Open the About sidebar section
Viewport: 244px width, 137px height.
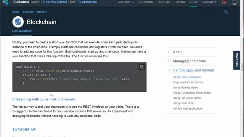coord(178,52)
